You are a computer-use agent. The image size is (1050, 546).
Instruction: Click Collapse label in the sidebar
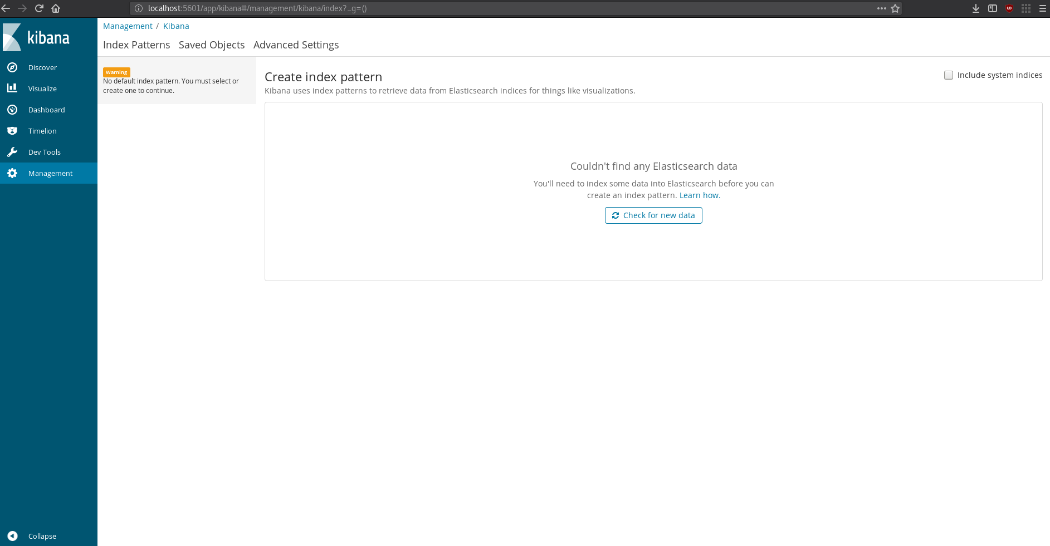(x=42, y=536)
